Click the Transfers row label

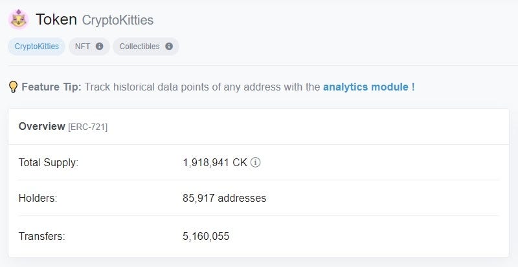click(x=41, y=237)
